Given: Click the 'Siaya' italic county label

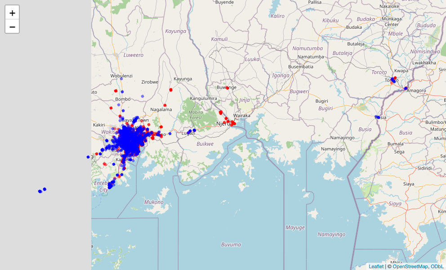Looking at the screenshot, I should pos(395,204).
